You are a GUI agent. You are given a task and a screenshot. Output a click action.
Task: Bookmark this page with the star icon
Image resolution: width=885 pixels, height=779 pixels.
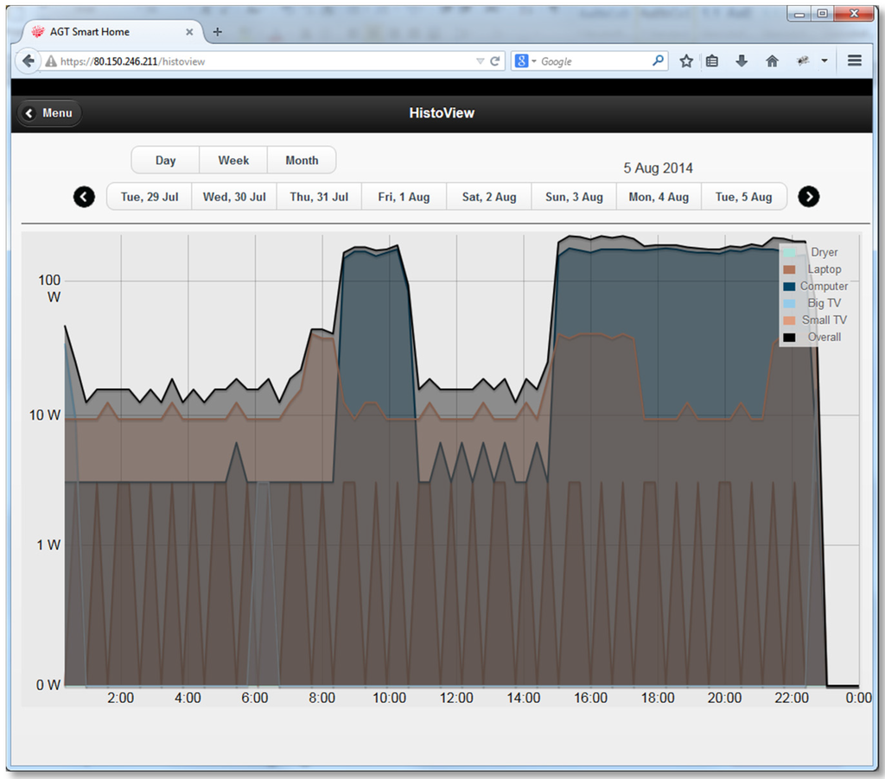686,61
